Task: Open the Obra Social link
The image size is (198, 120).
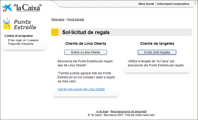Action: coord(146,4)
